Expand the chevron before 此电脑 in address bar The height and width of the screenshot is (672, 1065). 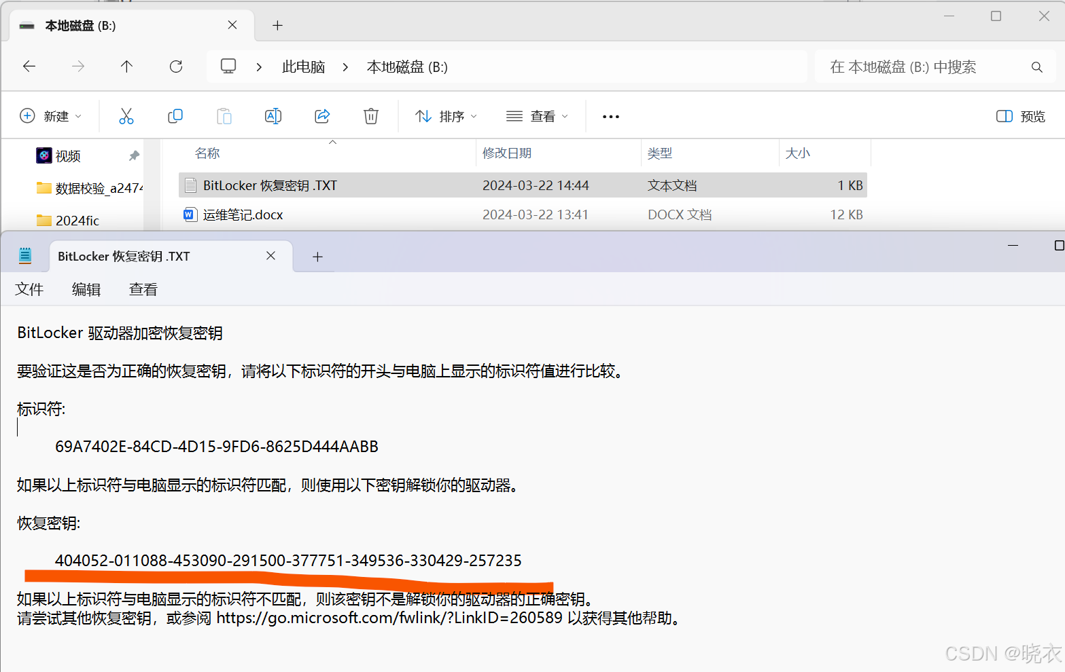tap(259, 67)
